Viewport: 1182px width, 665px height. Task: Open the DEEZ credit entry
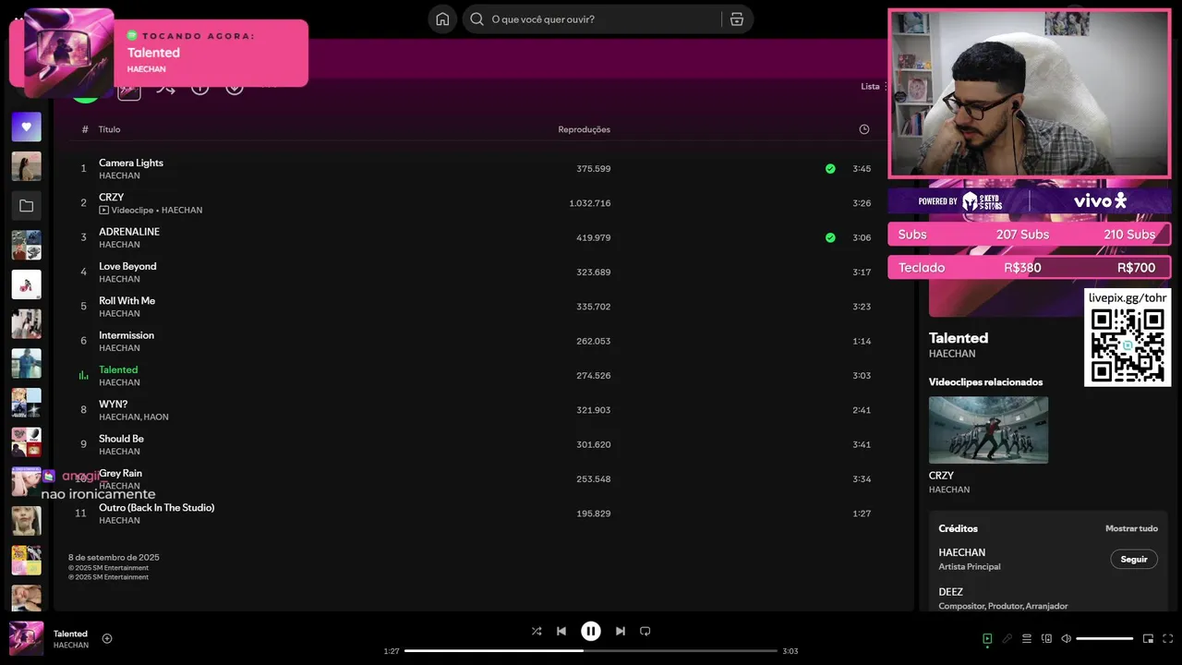tap(951, 592)
